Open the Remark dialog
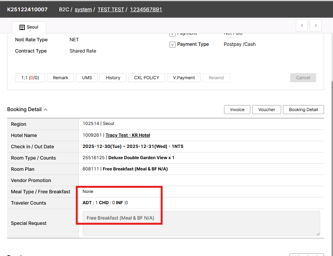This screenshot has height=256, width=333. (x=61, y=78)
